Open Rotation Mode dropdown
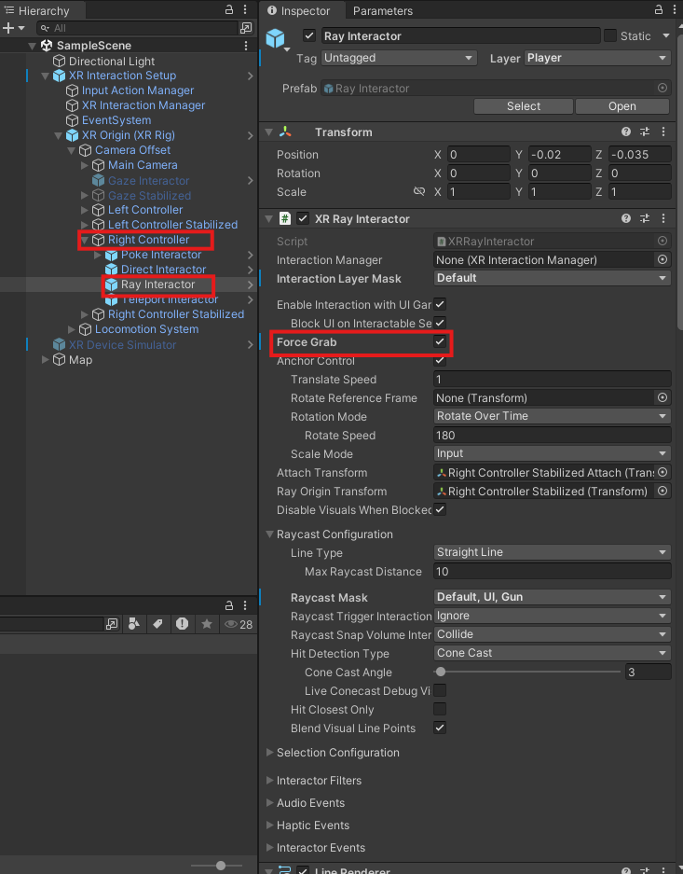The height and width of the screenshot is (874, 683). pyautogui.click(x=553, y=416)
